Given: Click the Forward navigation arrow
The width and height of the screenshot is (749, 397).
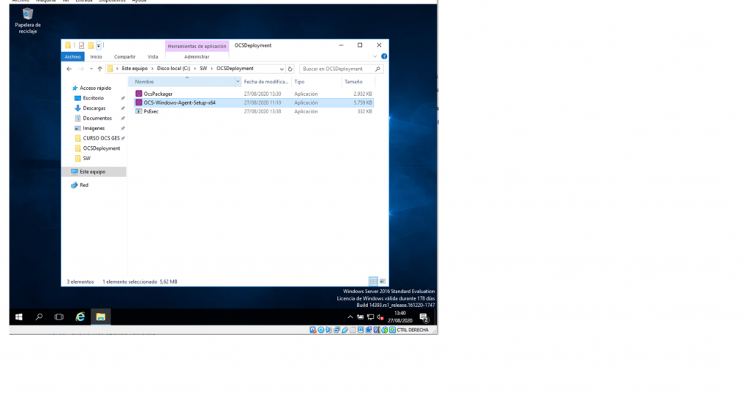Looking at the screenshot, I should point(81,69).
